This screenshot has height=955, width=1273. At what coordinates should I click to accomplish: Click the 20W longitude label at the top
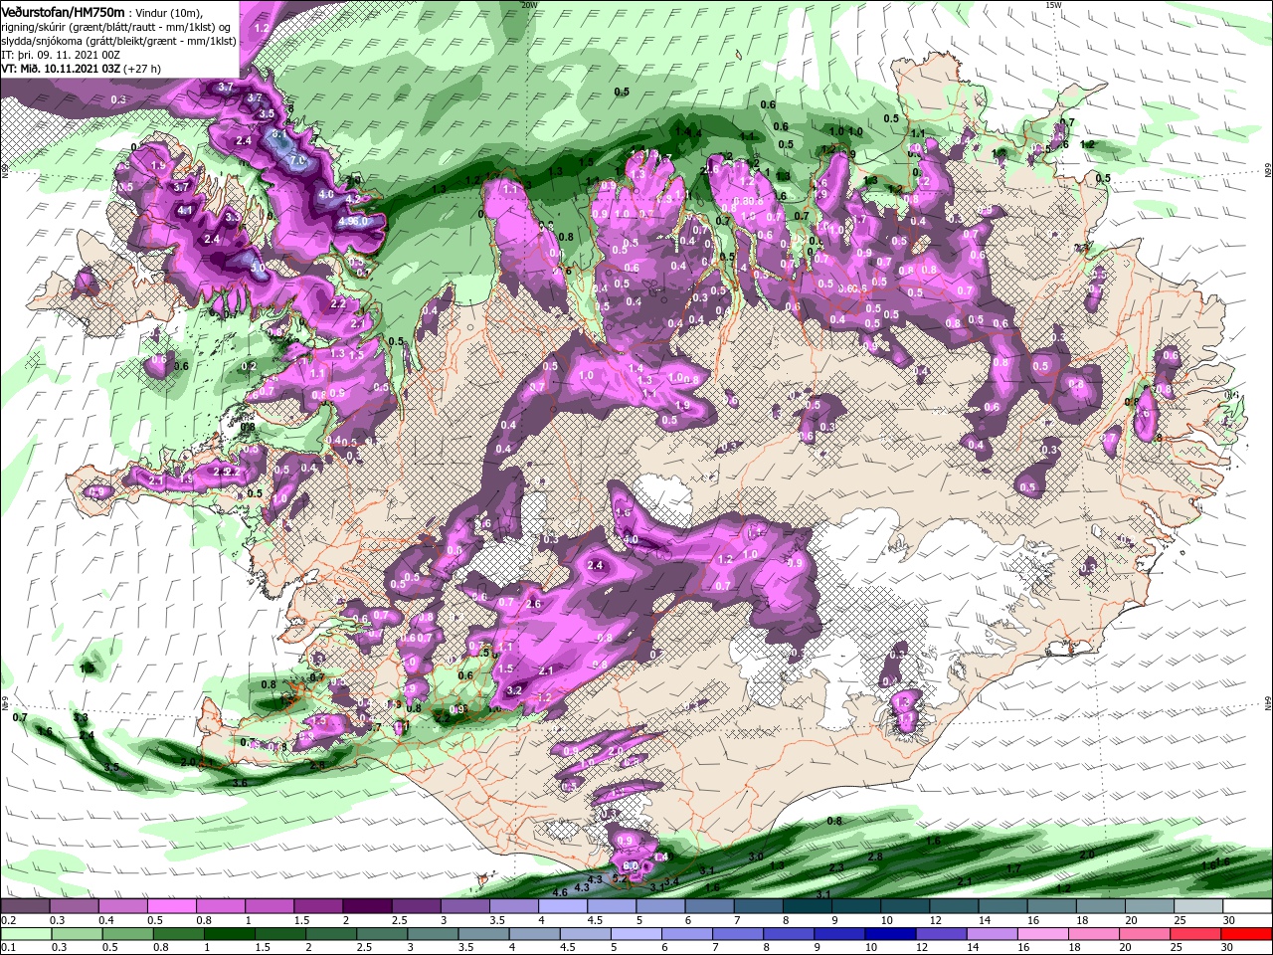[529, 5]
